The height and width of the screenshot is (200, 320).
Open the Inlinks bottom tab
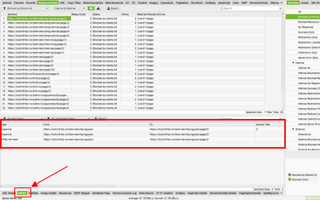[22, 193]
